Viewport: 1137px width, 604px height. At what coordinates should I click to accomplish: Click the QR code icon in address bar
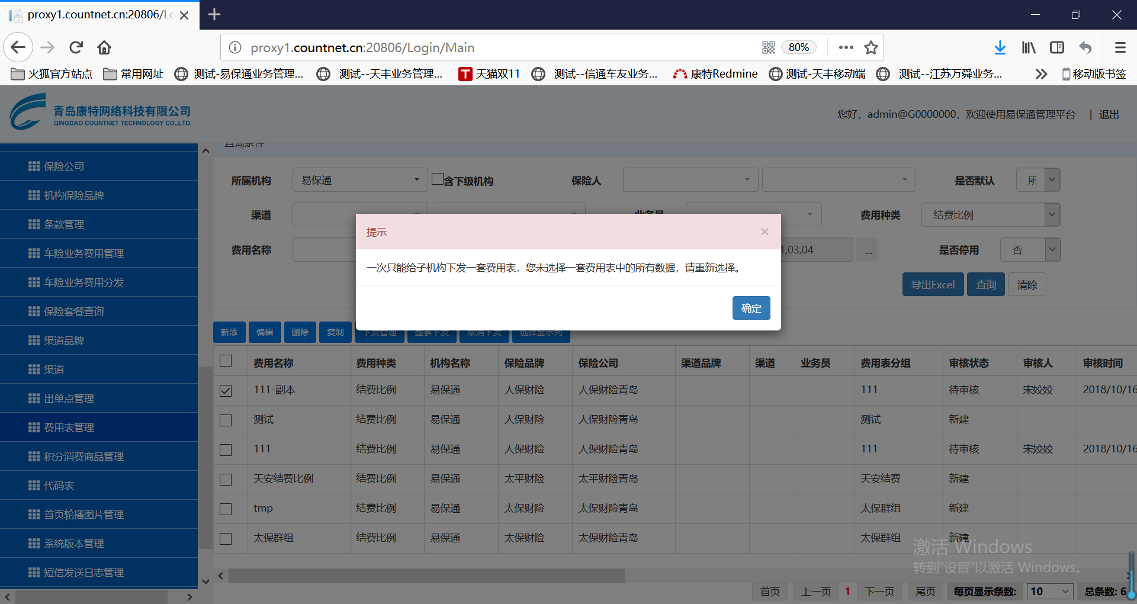tap(768, 47)
